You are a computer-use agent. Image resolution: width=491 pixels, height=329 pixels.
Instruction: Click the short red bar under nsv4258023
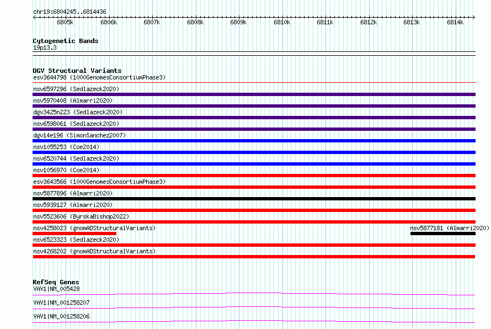74,234
